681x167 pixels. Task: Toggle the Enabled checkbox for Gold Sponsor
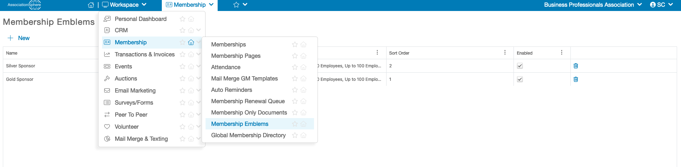pos(520,79)
